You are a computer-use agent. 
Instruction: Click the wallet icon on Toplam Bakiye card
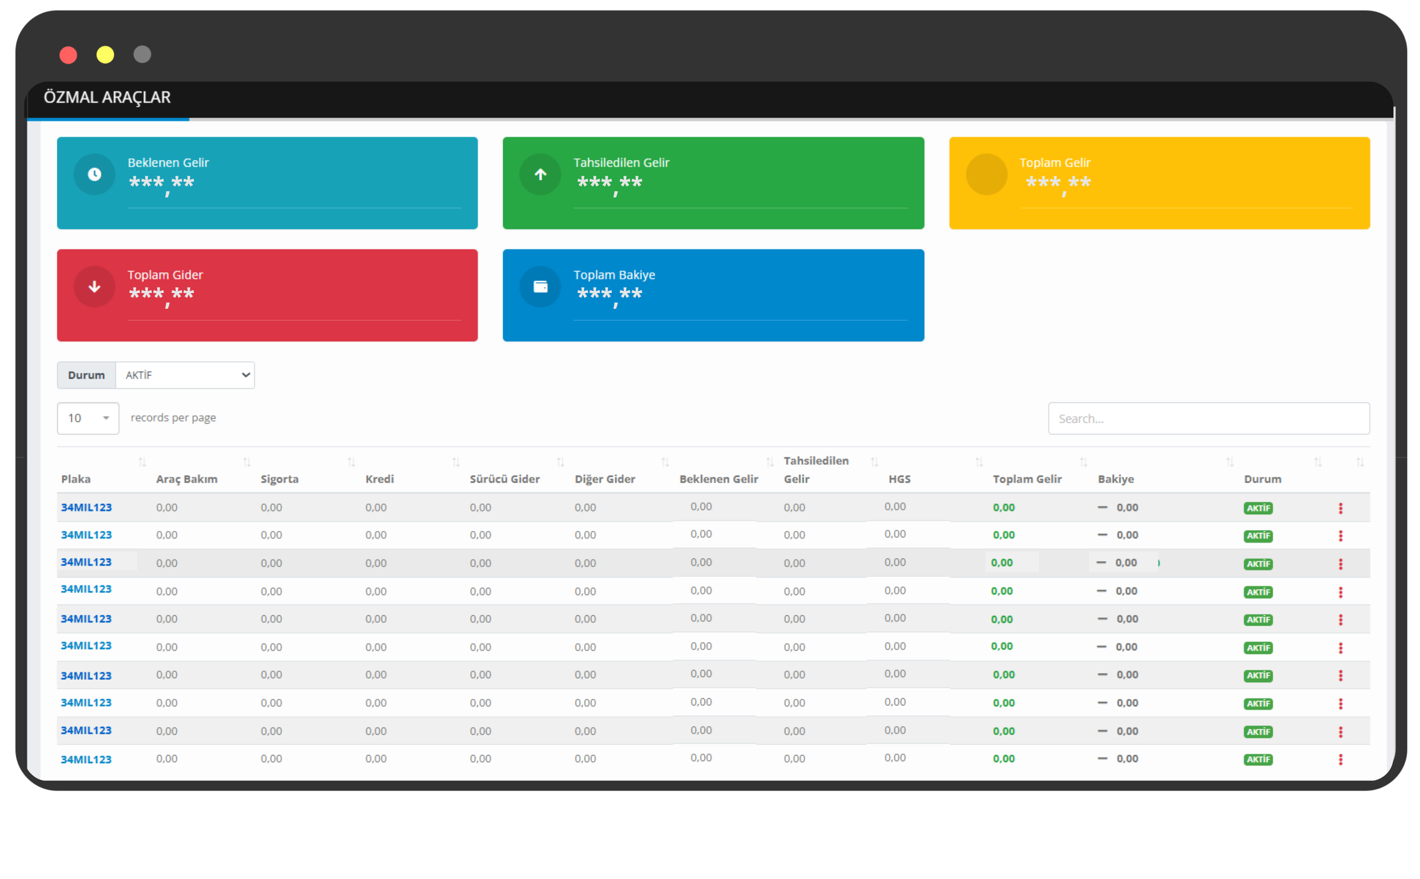pos(540,287)
